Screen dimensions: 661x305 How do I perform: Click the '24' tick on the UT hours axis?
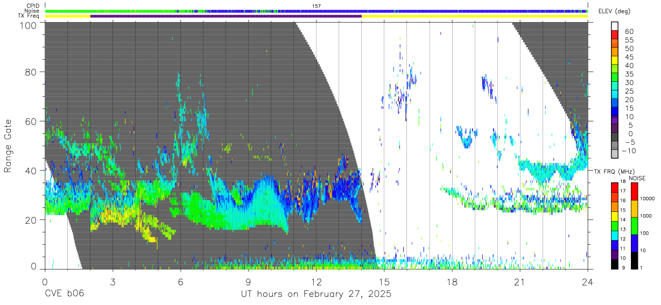(587, 282)
